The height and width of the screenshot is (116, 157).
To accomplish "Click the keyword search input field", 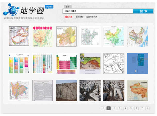I will (98, 11).
